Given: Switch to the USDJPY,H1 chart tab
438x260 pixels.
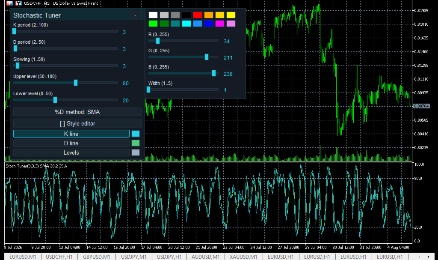Looking at the screenshot, I should 169,257.
